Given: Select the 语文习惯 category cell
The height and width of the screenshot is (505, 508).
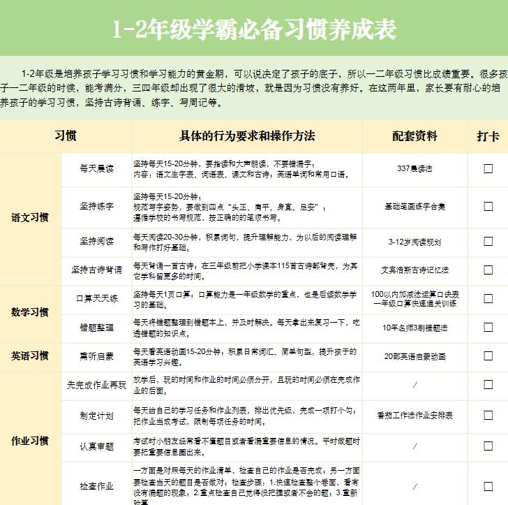Looking at the screenshot, I should click(x=30, y=218).
